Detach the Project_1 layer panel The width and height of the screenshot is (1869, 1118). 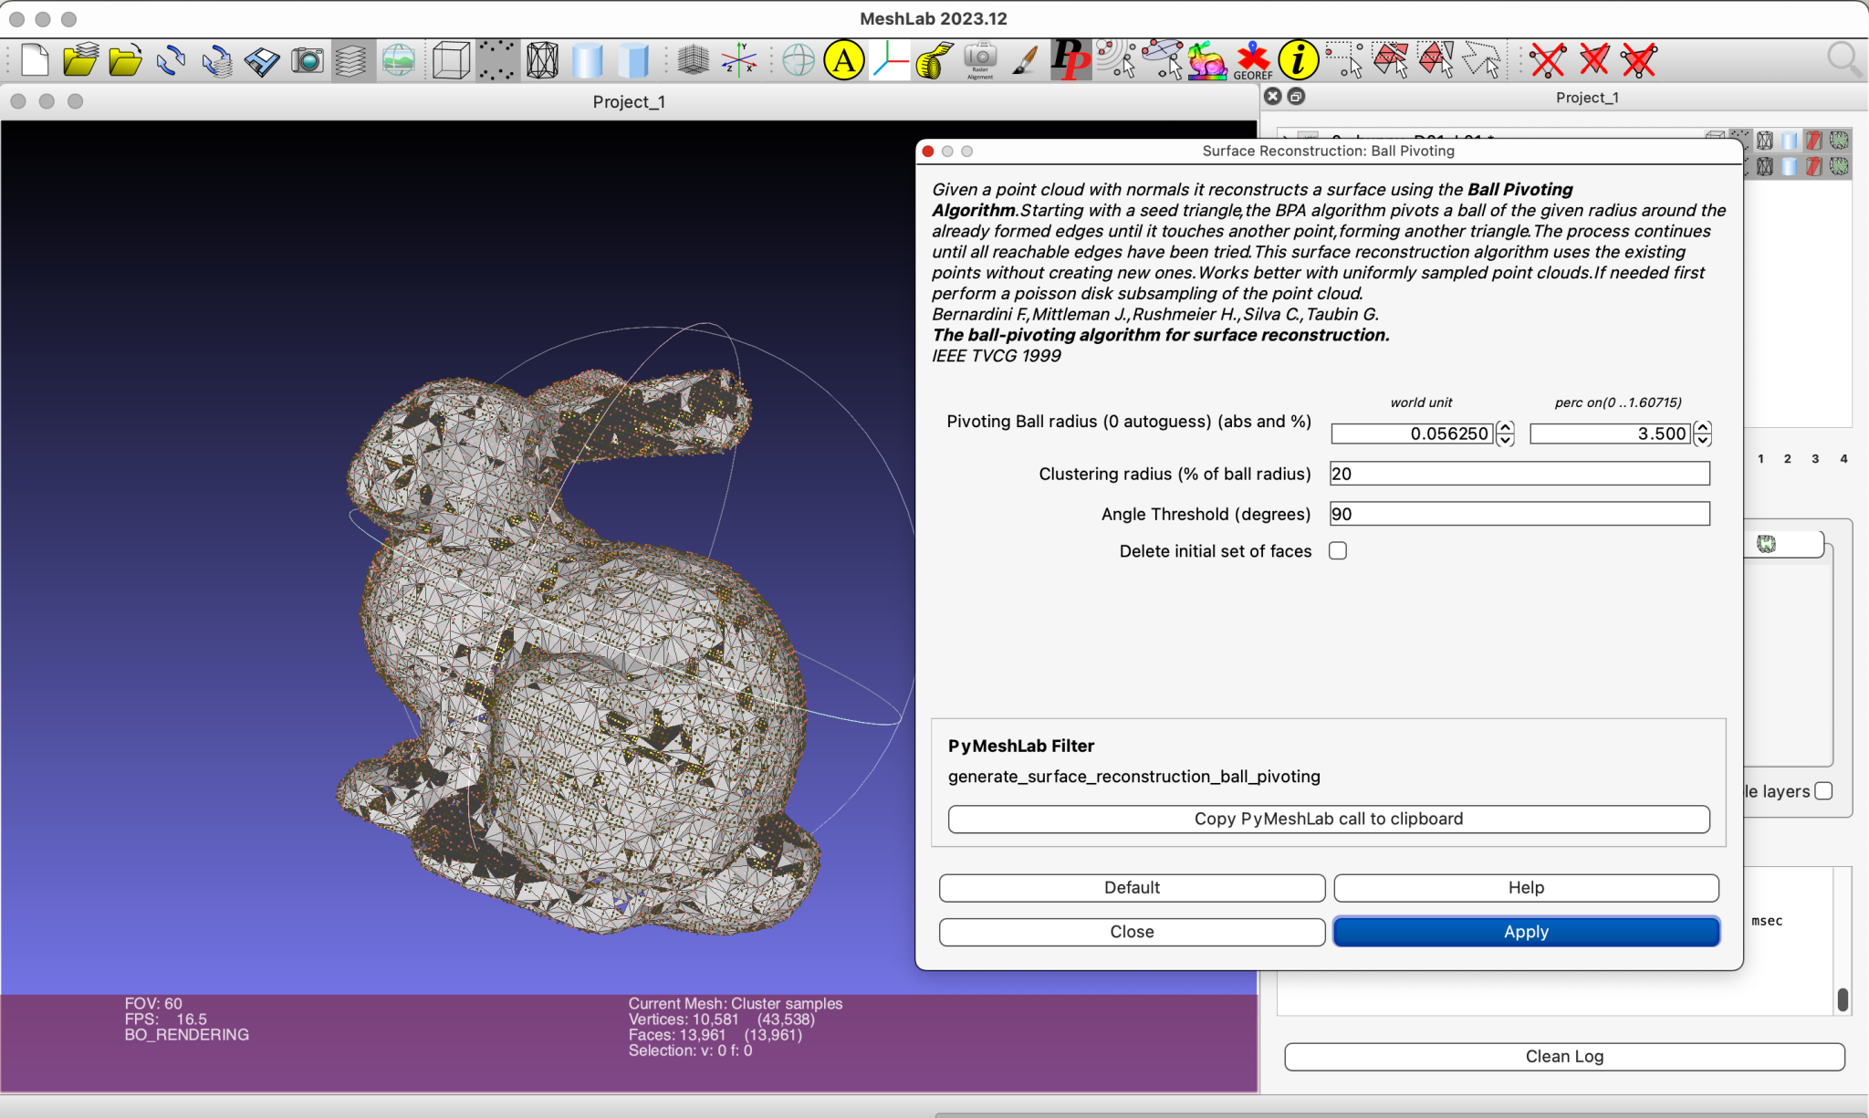point(1296,97)
